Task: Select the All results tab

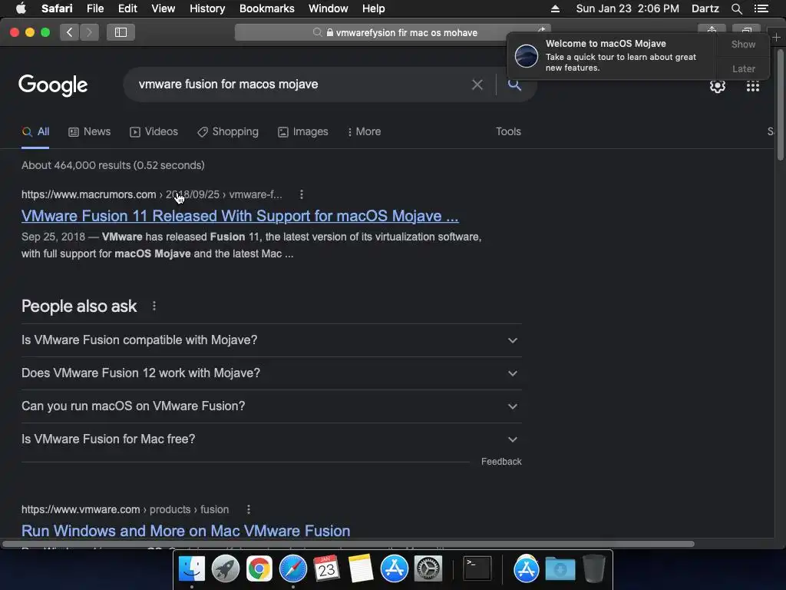Action: coord(35,132)
